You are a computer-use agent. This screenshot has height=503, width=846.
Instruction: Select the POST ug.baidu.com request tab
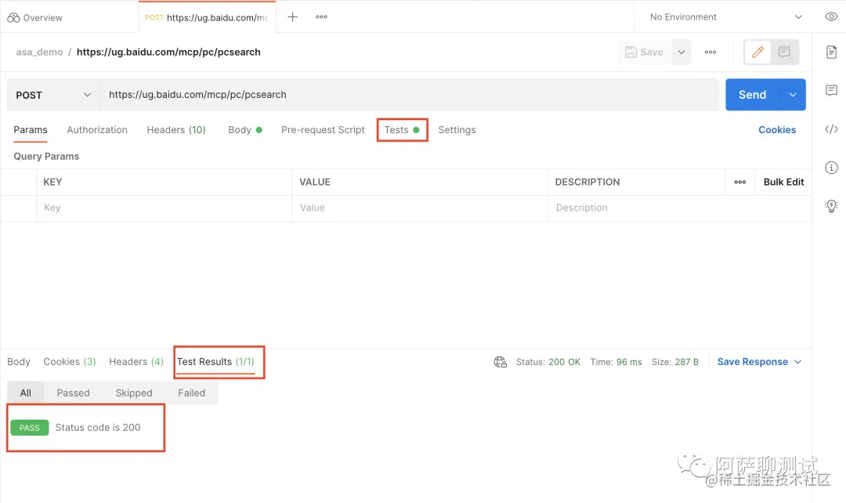207,18
